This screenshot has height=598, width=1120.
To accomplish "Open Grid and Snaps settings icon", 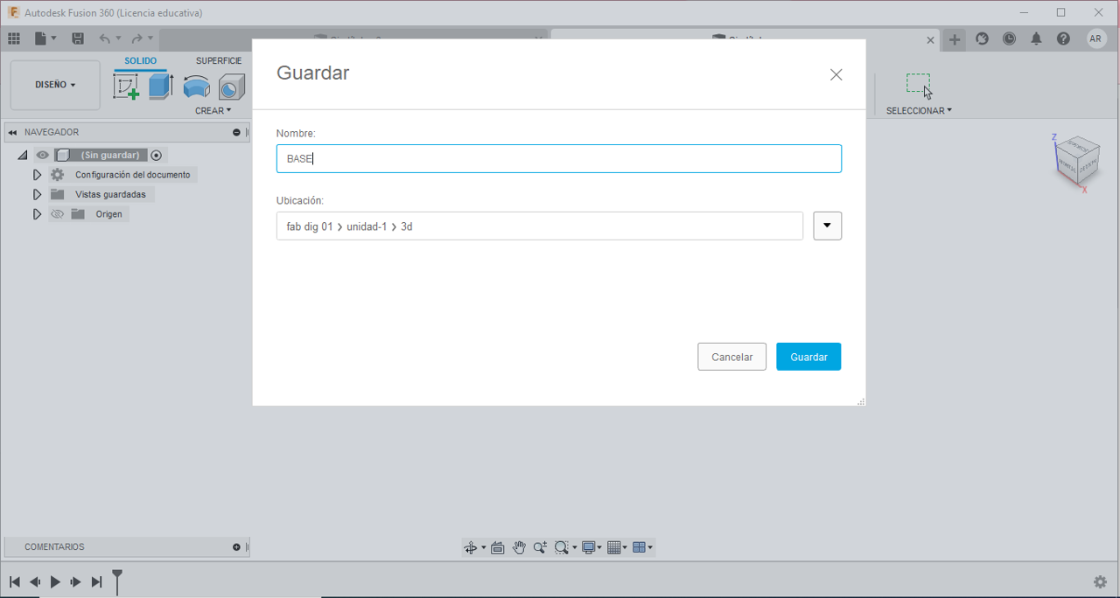I will pos(614,547).
